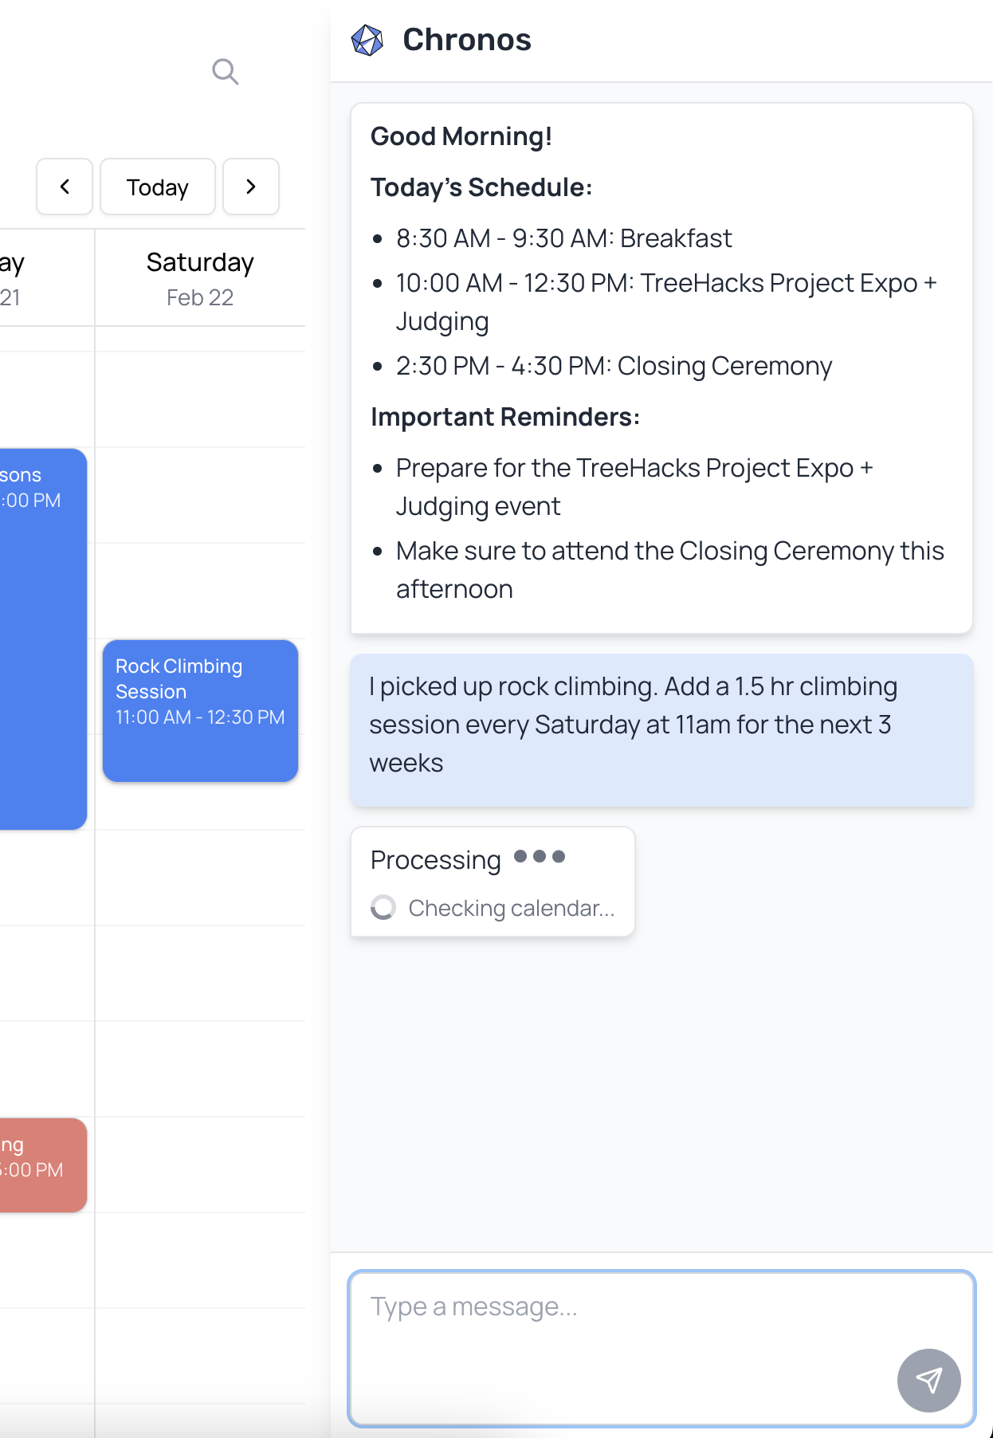Image resolution: width=993 pixels, height=1438 pixels.
Task: Open the partially visible red evening event
Action: [40, 1165]
